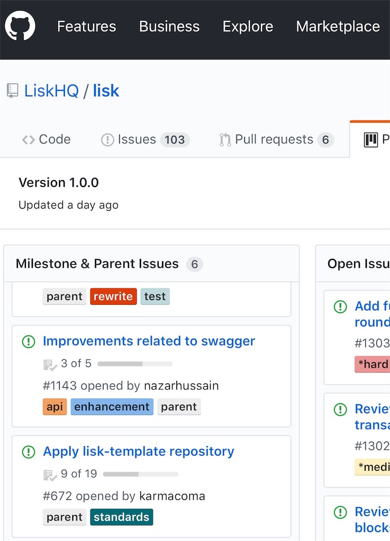Screen dimensions: 390x541
Task: Open nazarhussain user profile
Action: (x=181, y=385)
